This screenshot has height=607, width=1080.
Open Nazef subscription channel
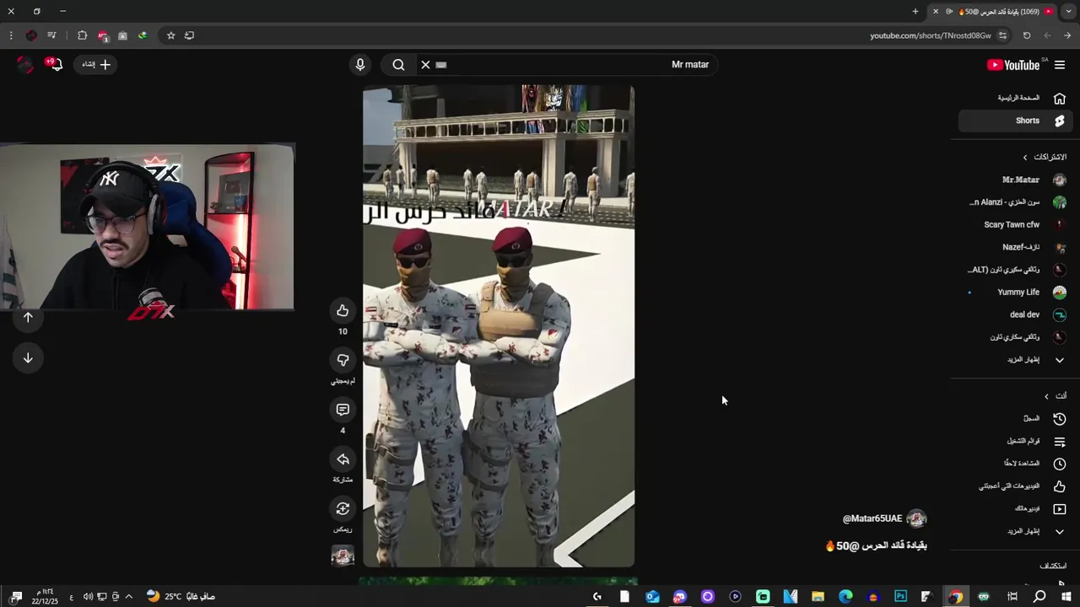(1015, 247)
